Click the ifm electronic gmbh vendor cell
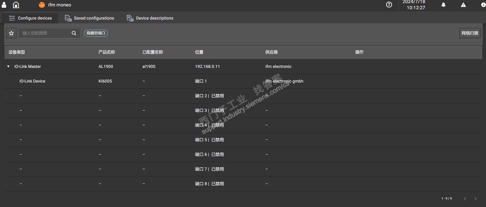The image size is (486, 207). click(x=284, y=81)
